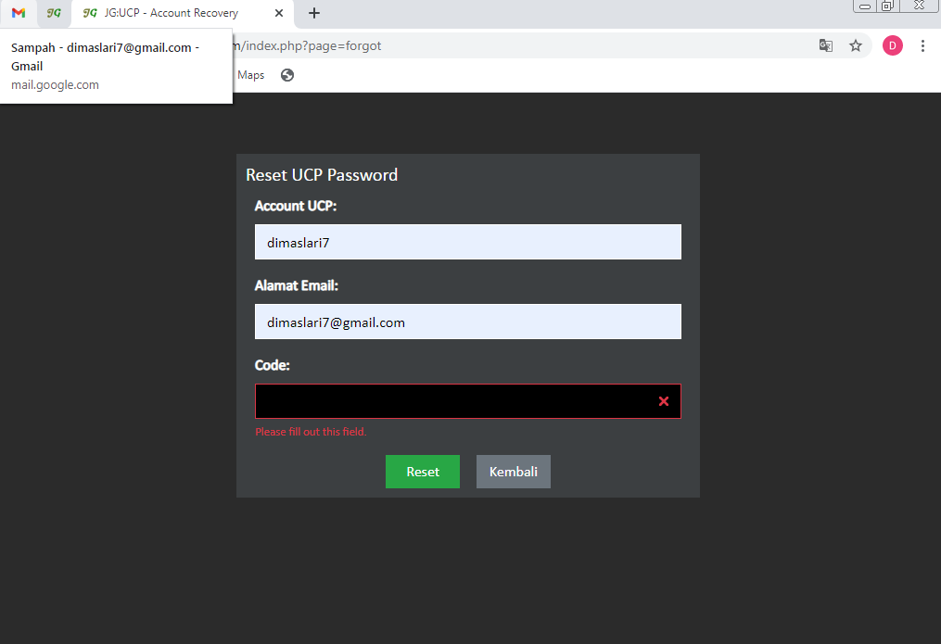The height and width of the screenshot is (644, 941).
Task: Click the globe bookmark icon
Action: pos(287,75)
